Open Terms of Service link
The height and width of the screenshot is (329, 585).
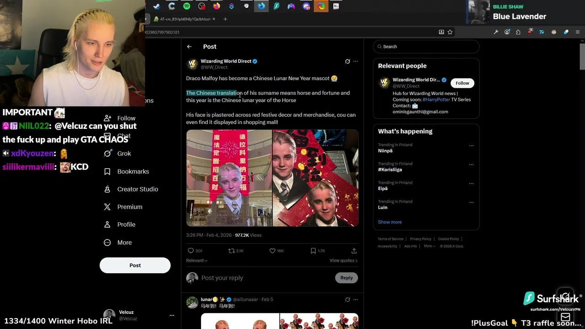390,239
